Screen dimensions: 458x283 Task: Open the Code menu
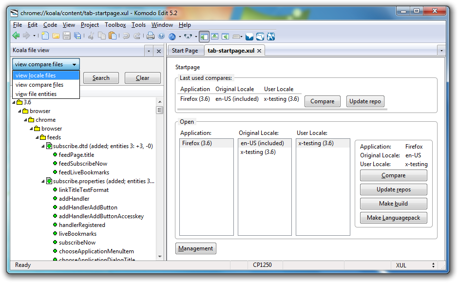click(x=50, y=25)
